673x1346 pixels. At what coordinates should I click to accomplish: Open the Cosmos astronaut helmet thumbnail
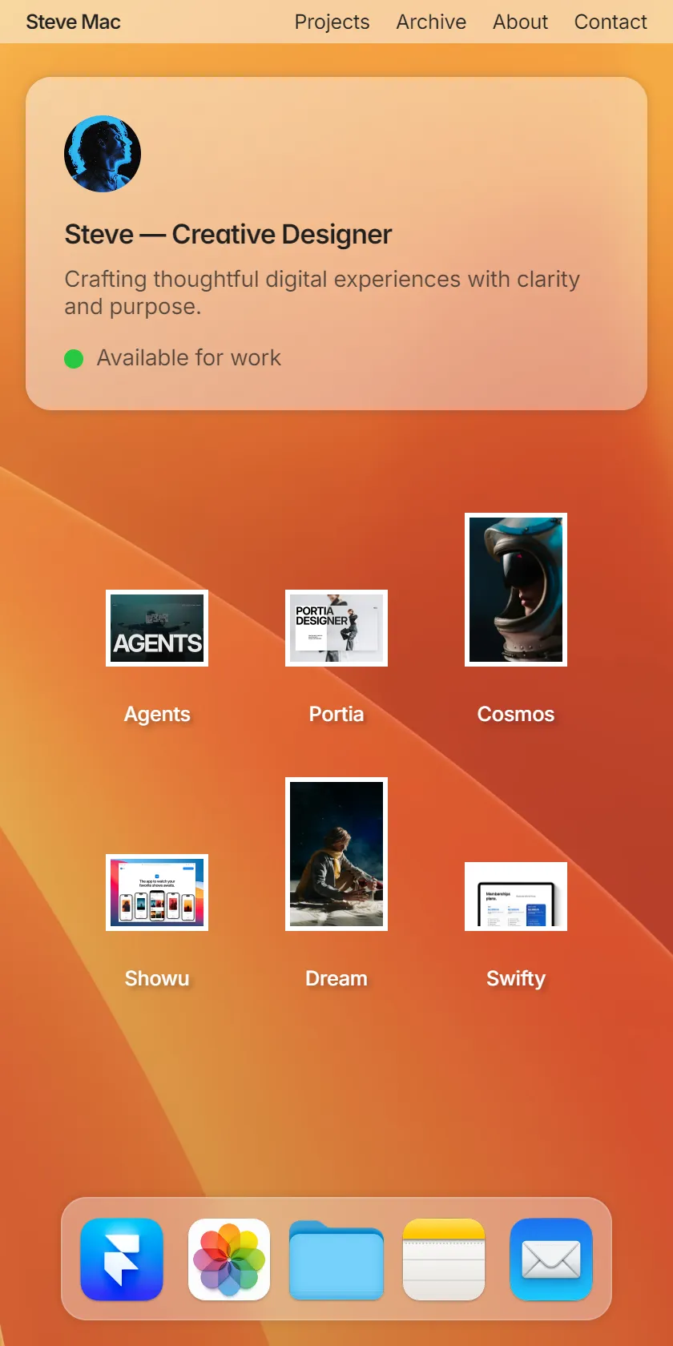(x=516, y=590)
